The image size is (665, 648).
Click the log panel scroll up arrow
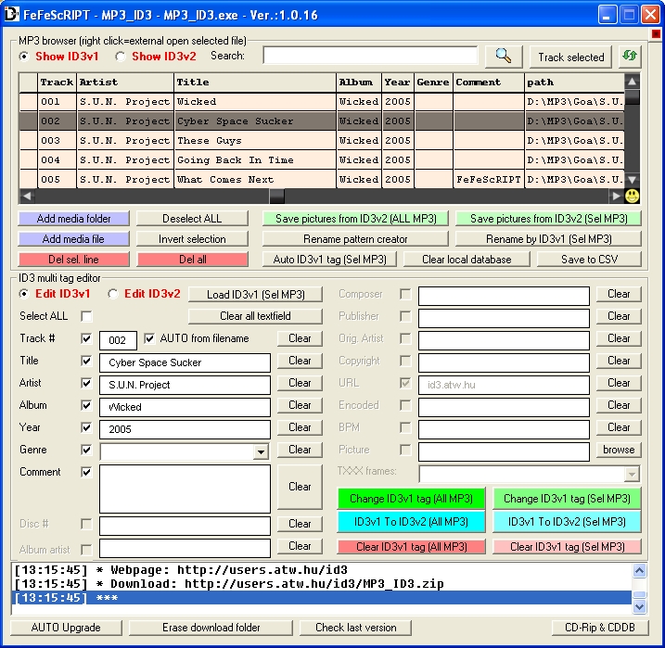pos(640,570)
